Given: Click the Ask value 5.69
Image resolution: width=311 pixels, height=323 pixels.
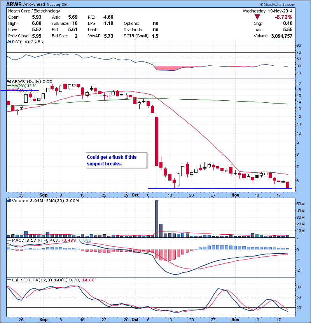Looking at the screenshot, I should click(x=73, y=17).
